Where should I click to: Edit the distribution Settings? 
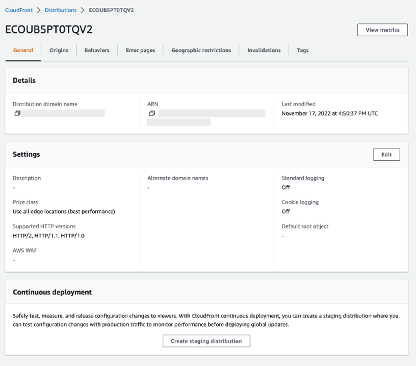click(x=386, y=154)
